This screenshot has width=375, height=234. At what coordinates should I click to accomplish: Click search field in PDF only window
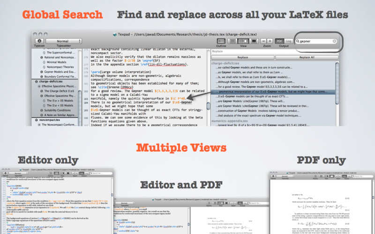(362, 176)
